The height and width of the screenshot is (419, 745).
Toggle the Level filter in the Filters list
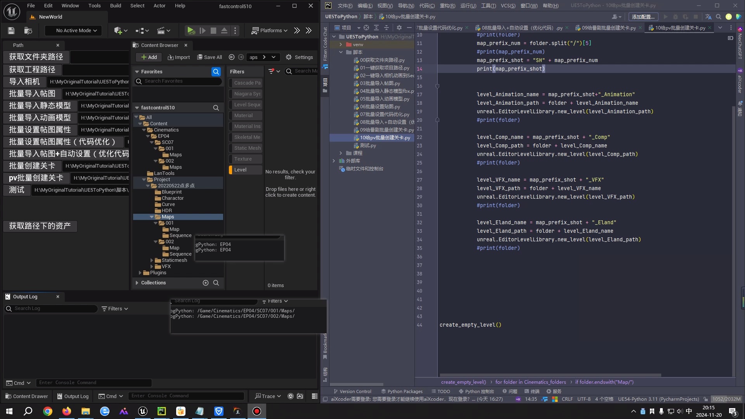point(244,170)
